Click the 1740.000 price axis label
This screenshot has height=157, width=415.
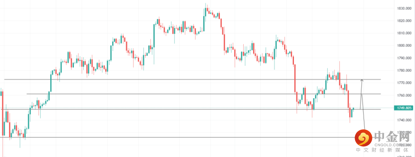pyautogui.click(x=403, y=120)
